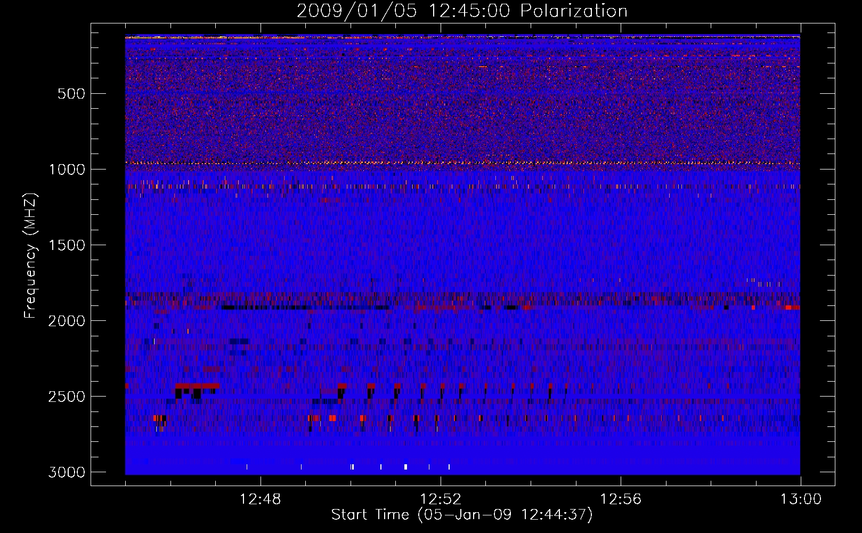Screen dimensions: 862x533
Task: Click the 3000 frequency tick label
Action: [67, 472]
